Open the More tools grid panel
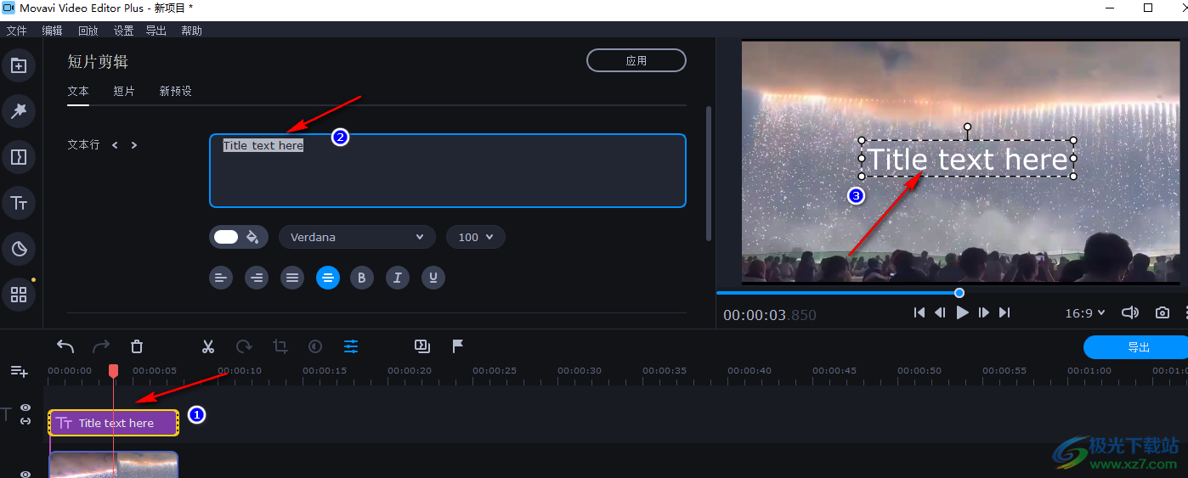1188x478 pixels. (x=19, y=295)
